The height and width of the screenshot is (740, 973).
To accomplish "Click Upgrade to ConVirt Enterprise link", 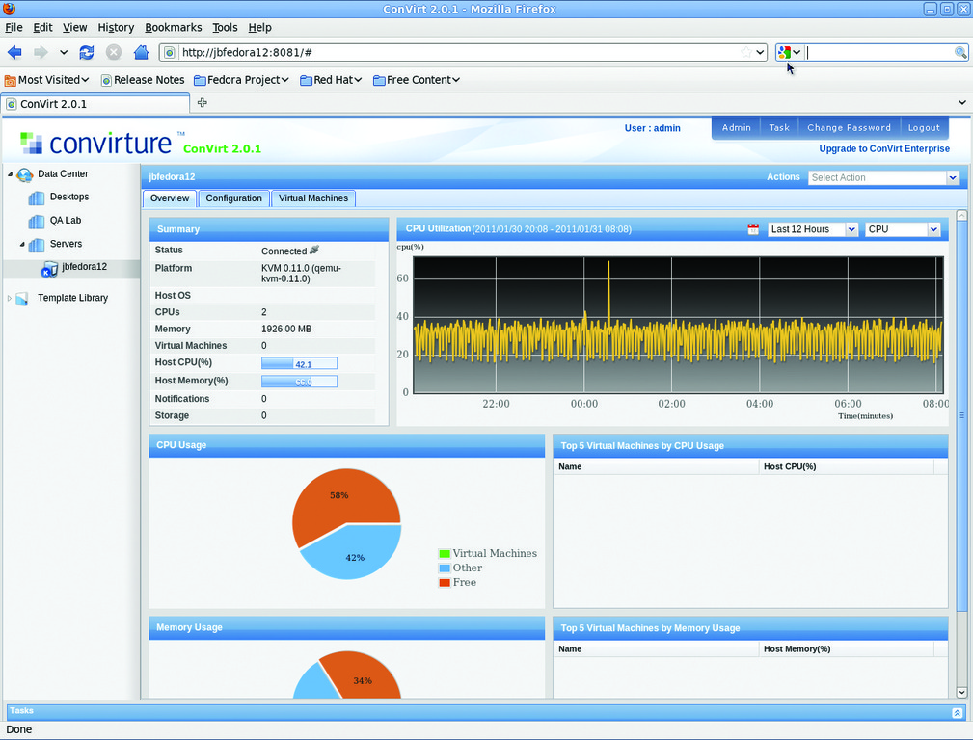I will pyautogui.click(x=883, y=149).
